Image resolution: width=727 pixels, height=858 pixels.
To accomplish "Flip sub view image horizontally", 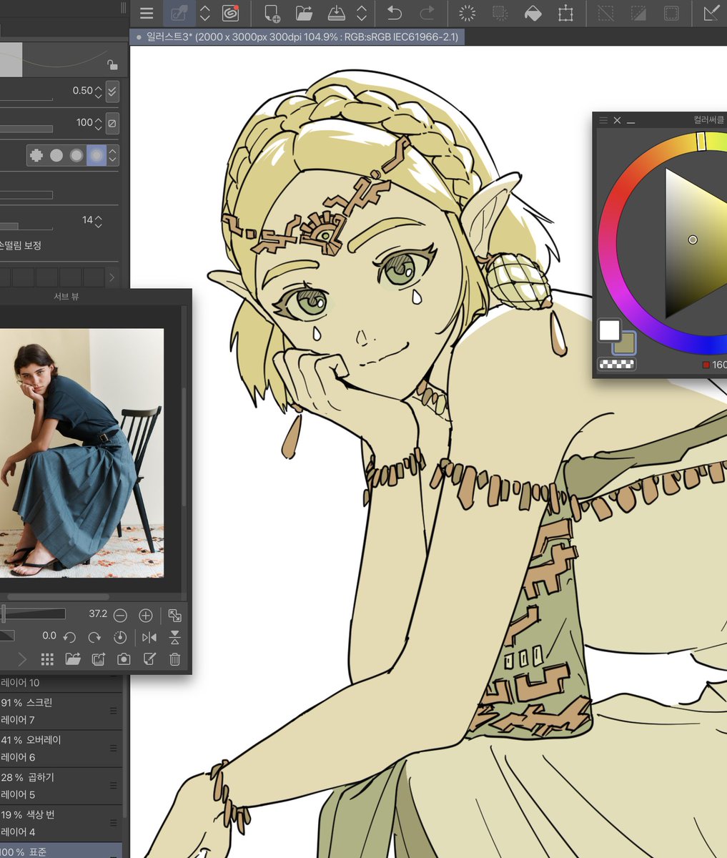I will coord(149,637).
